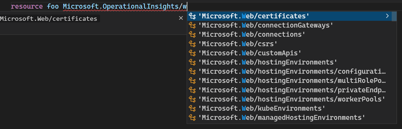The height and width of the screenshot is (129, 402).
Task: Select 'Microsoft.Web/connectionGateways' completion text
Action: pyautogui.click(x=266, y=25)
